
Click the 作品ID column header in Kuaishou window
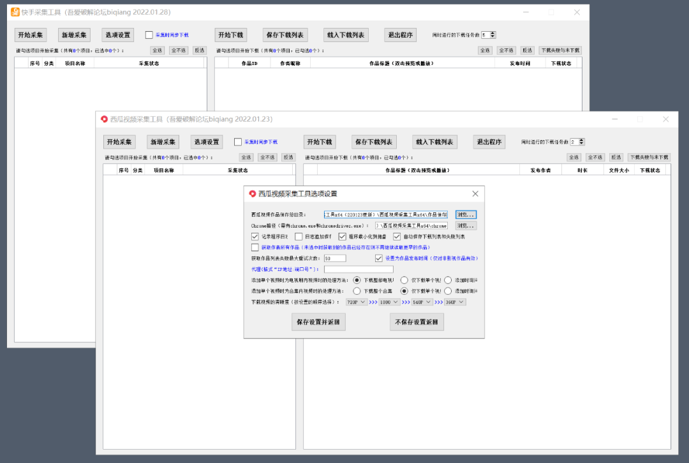tap(249, 63)
